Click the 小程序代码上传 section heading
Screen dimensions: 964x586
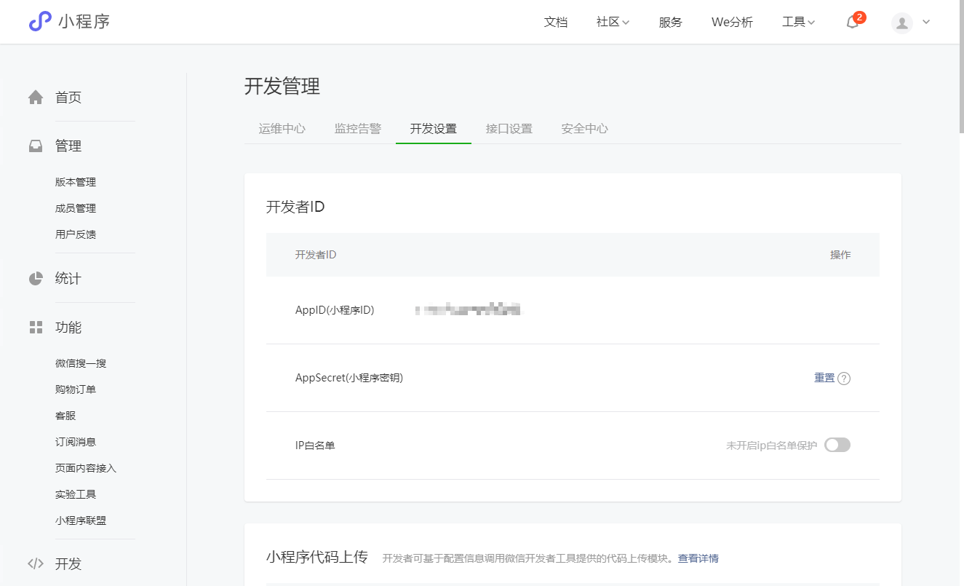pyautogui.click(x=317, y=558)
